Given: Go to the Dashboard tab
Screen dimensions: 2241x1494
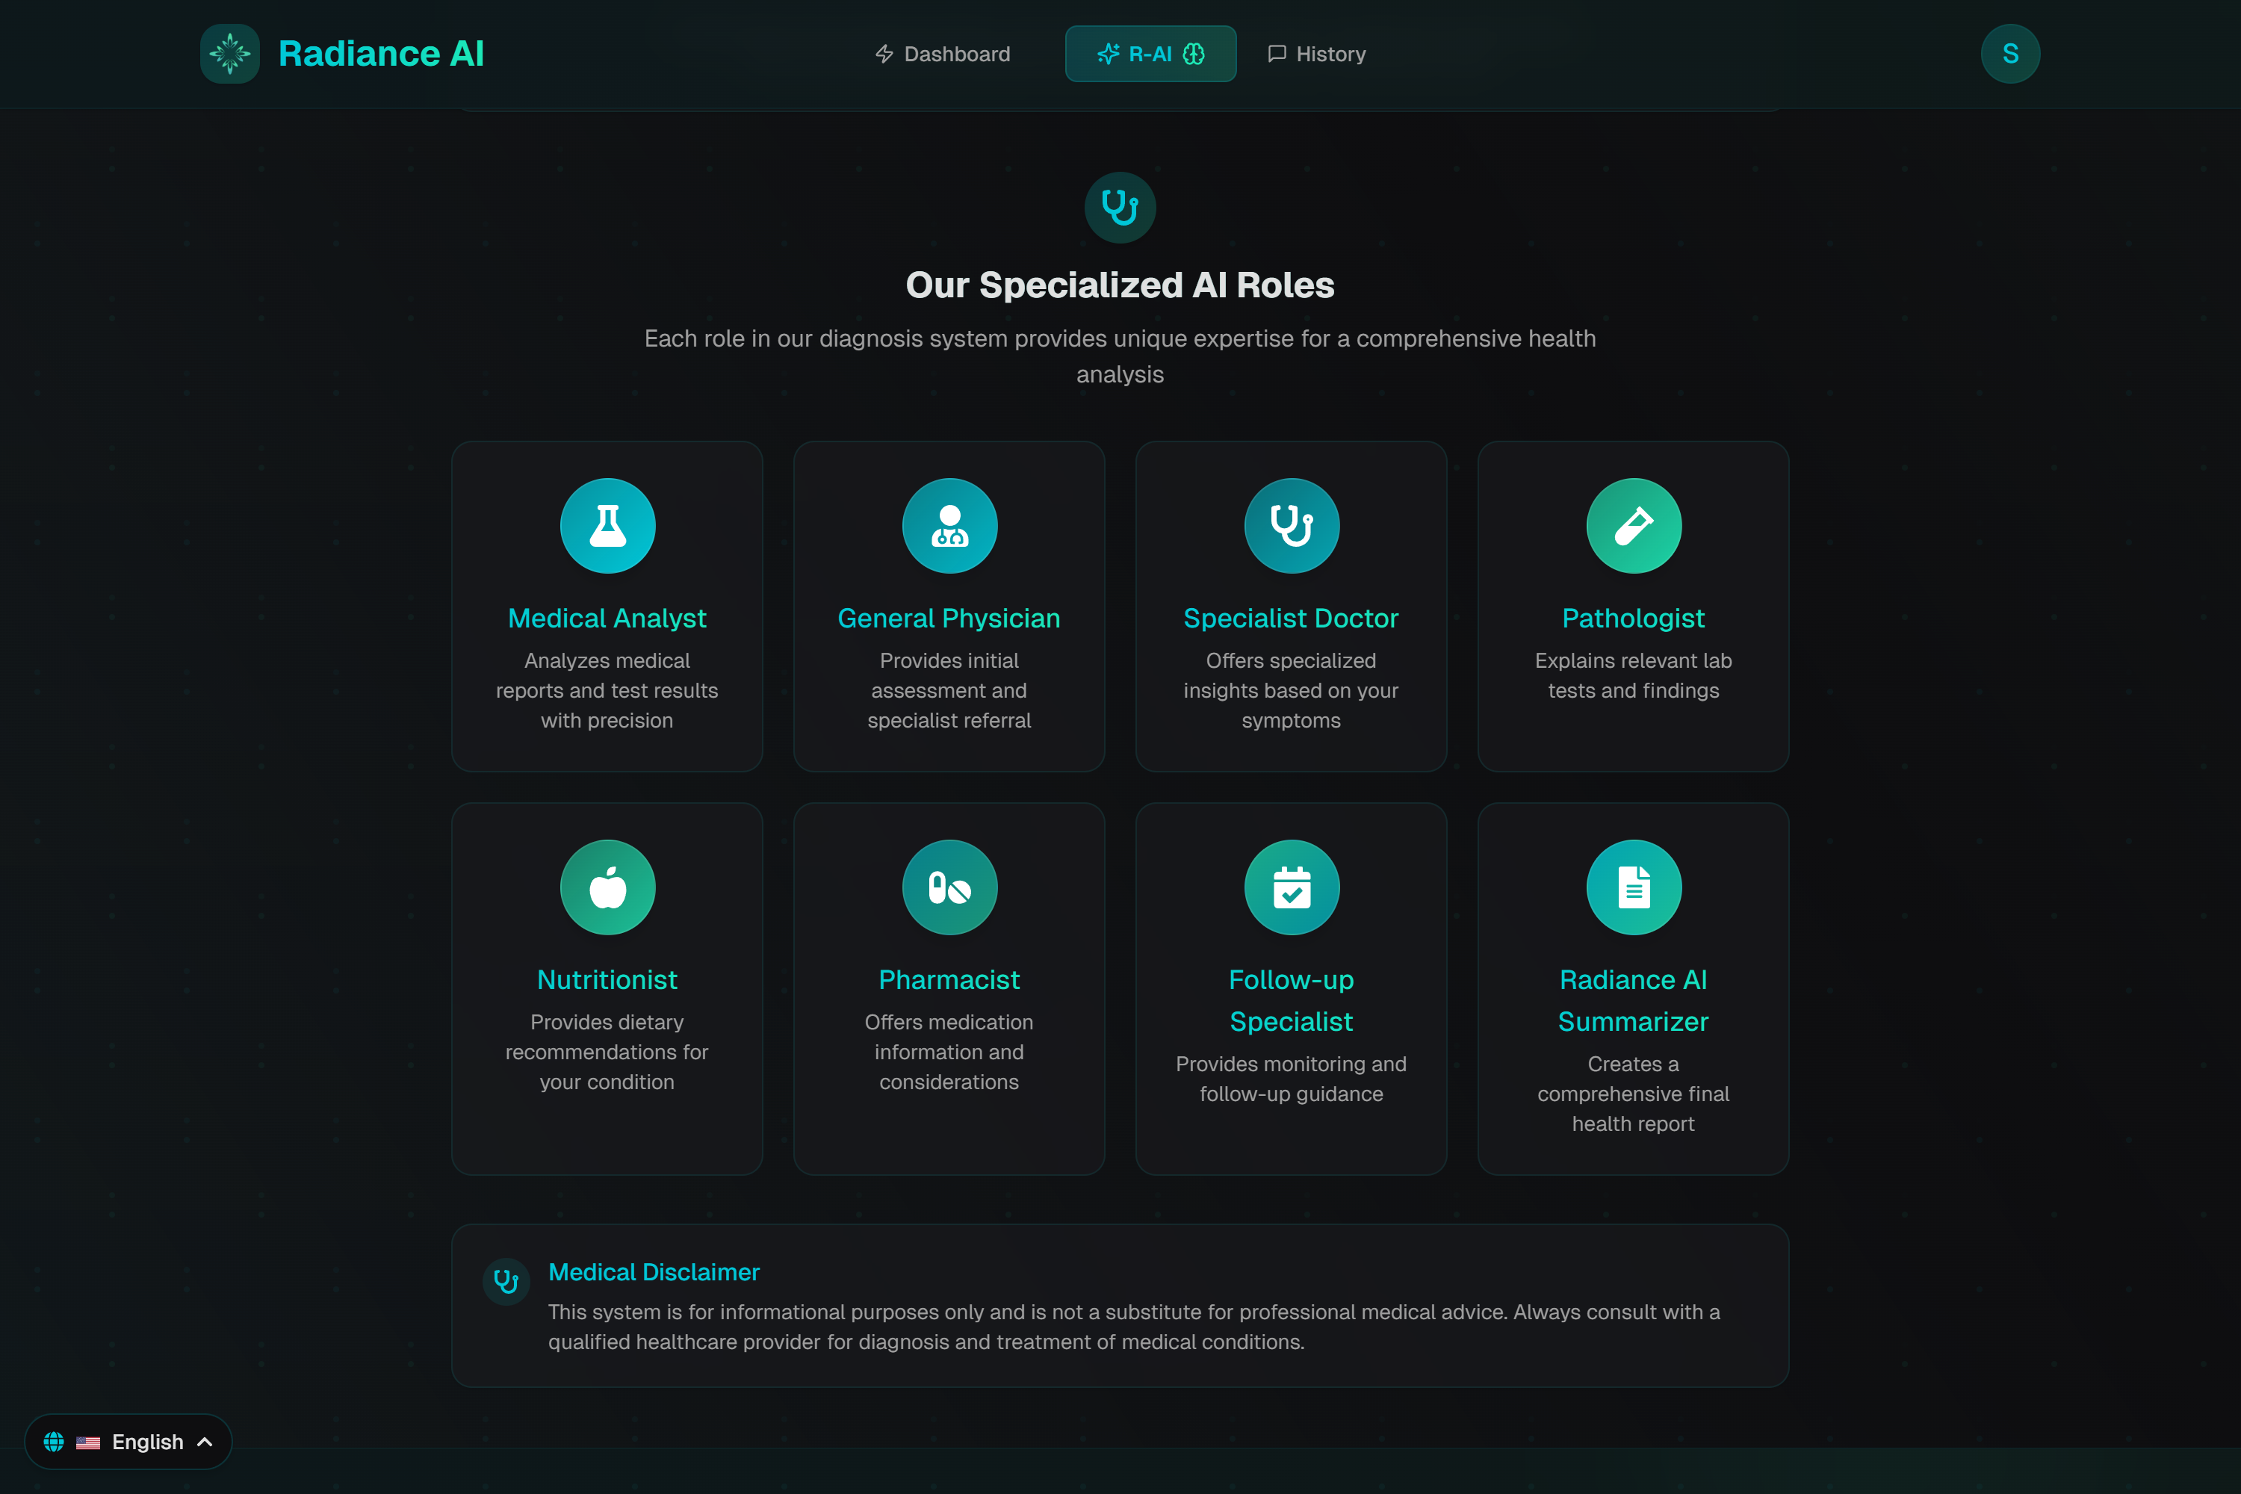Looking at the screenshot, I should (942, 55).
